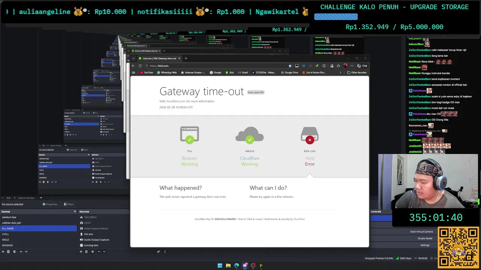Open the Scenes dock pop-out icon
This screenshot has height=270, width=481.
tap(75, 211)
